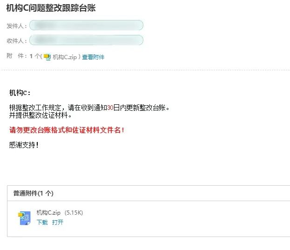Click the 普通附件(1 个) section header

pyautogui.click(x=34, y=193)
